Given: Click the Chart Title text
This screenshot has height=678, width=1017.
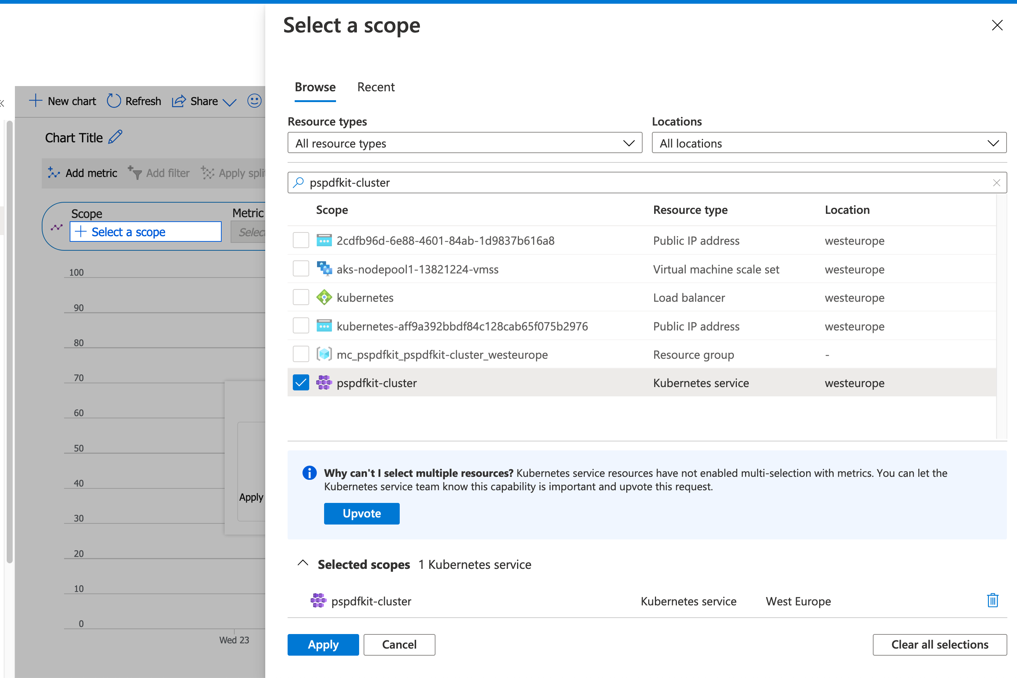Looking at the screenshot, I should (74, 138).
